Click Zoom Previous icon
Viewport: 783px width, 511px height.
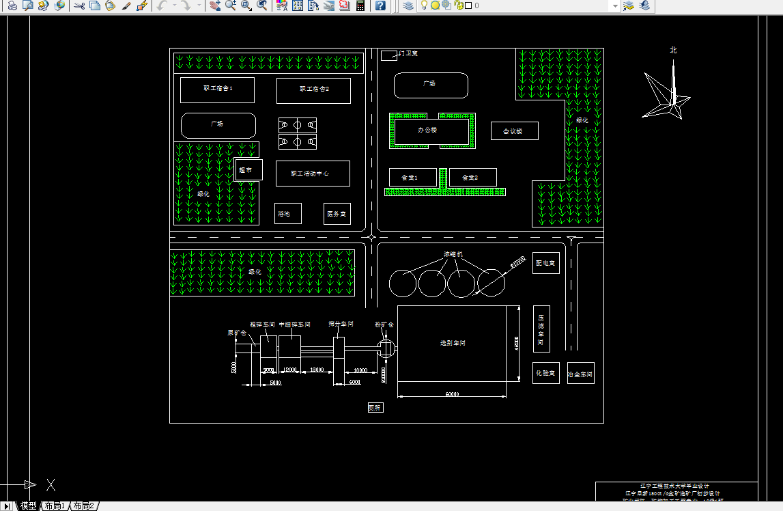click(261, 5)
